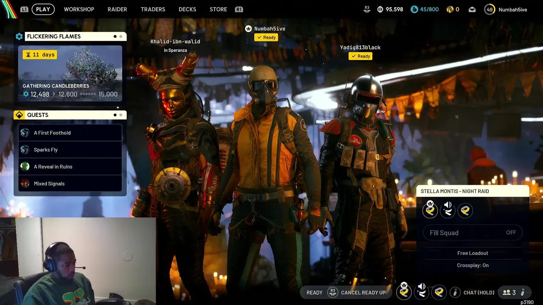Click the Ready badge under Yadig813black

(360, 56)
